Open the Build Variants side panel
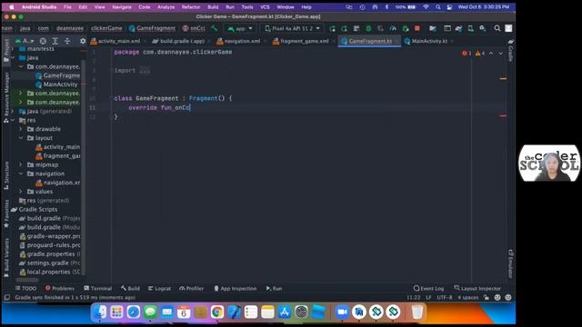The image size is (582, 327). pos(6,258)
